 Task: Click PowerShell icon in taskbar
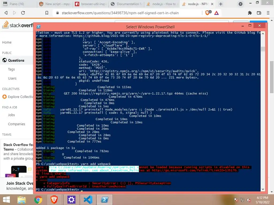click(105, 200)
